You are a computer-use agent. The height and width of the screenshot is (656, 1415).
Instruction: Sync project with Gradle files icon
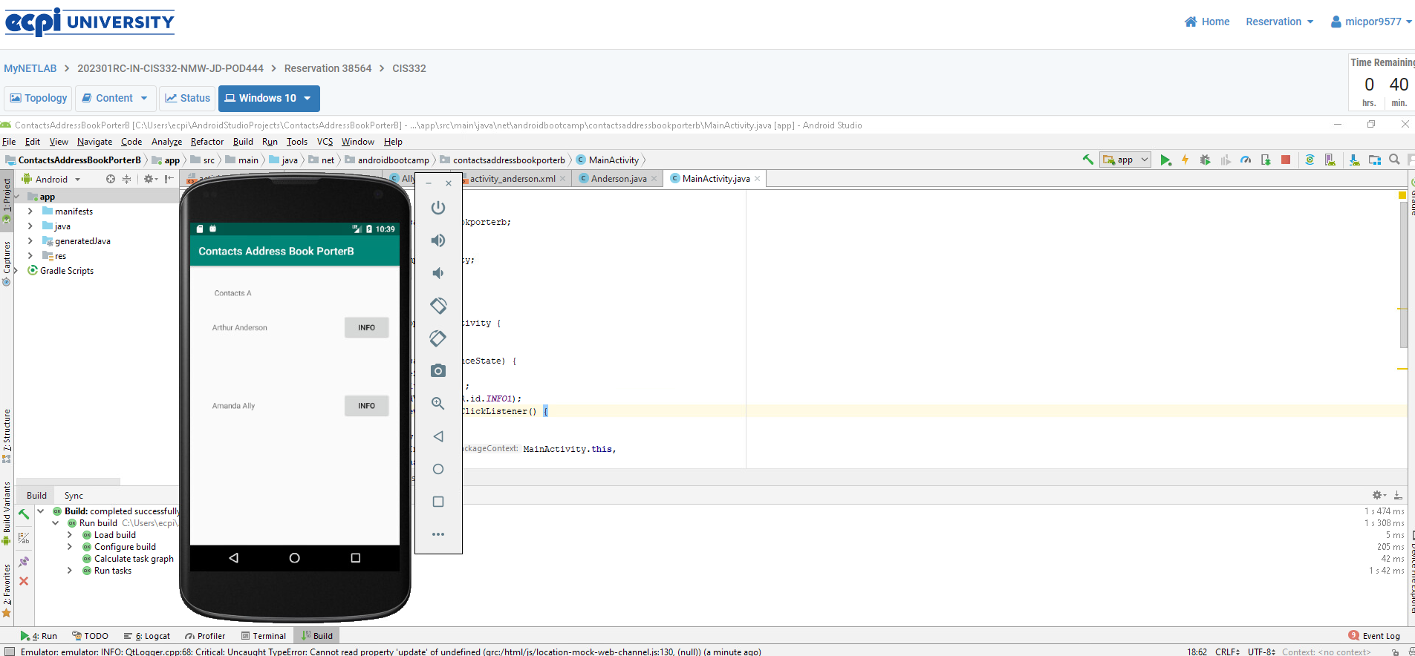click(1310, 160)
